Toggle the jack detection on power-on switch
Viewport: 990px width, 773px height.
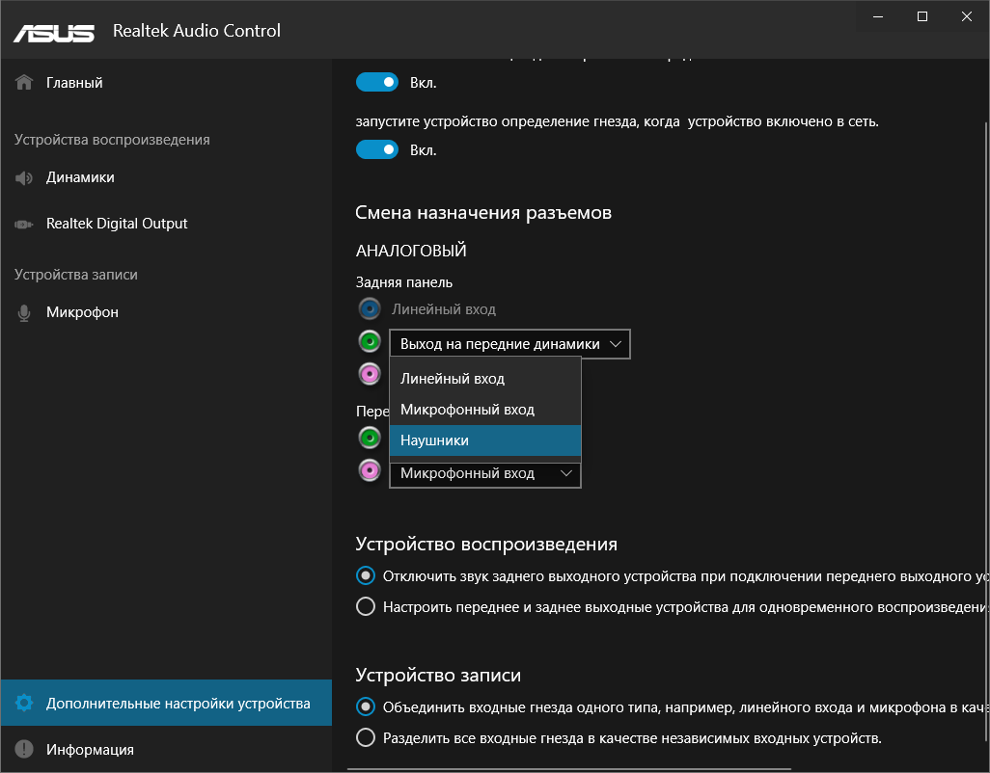[377, 149]
